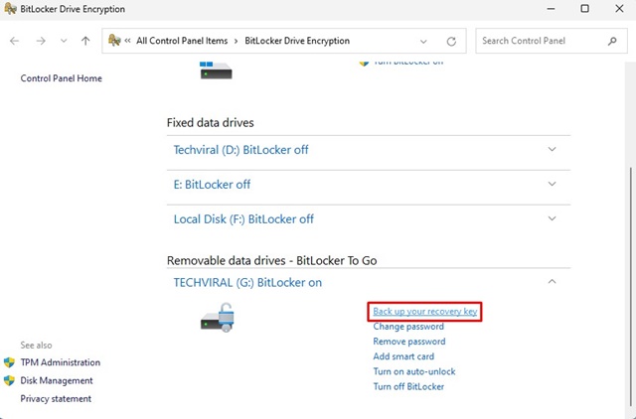Viewport: 636px width, 419px height.
Task: Click the vertical scrollbar thumb
Action: (x=632, y=289)
